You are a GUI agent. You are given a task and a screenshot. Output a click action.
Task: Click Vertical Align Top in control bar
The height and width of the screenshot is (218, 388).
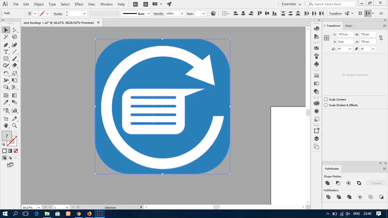click(x=259, y=13)
